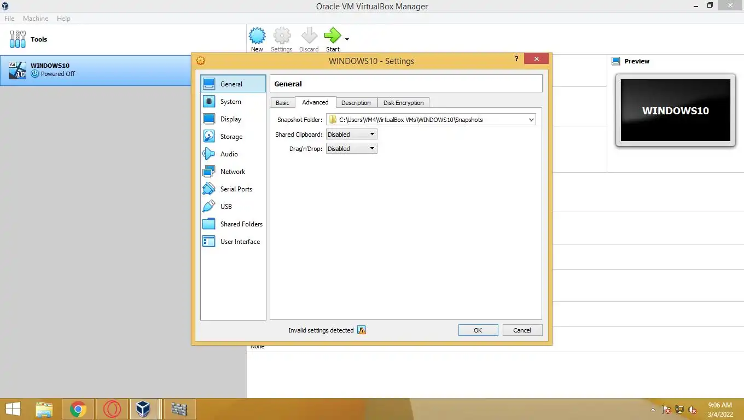Click the settings dialog help question mark
This screenshot has width=744, height=420.
[x=516, y=59]
